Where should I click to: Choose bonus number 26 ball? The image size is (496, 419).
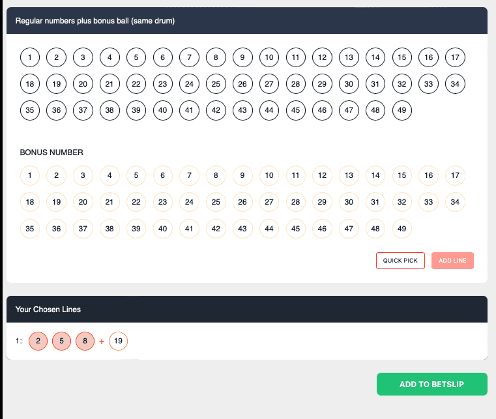242,202
